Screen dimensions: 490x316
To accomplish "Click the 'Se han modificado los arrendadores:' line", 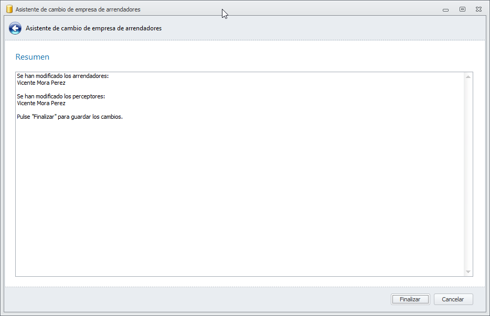I will tap(63, 76).
